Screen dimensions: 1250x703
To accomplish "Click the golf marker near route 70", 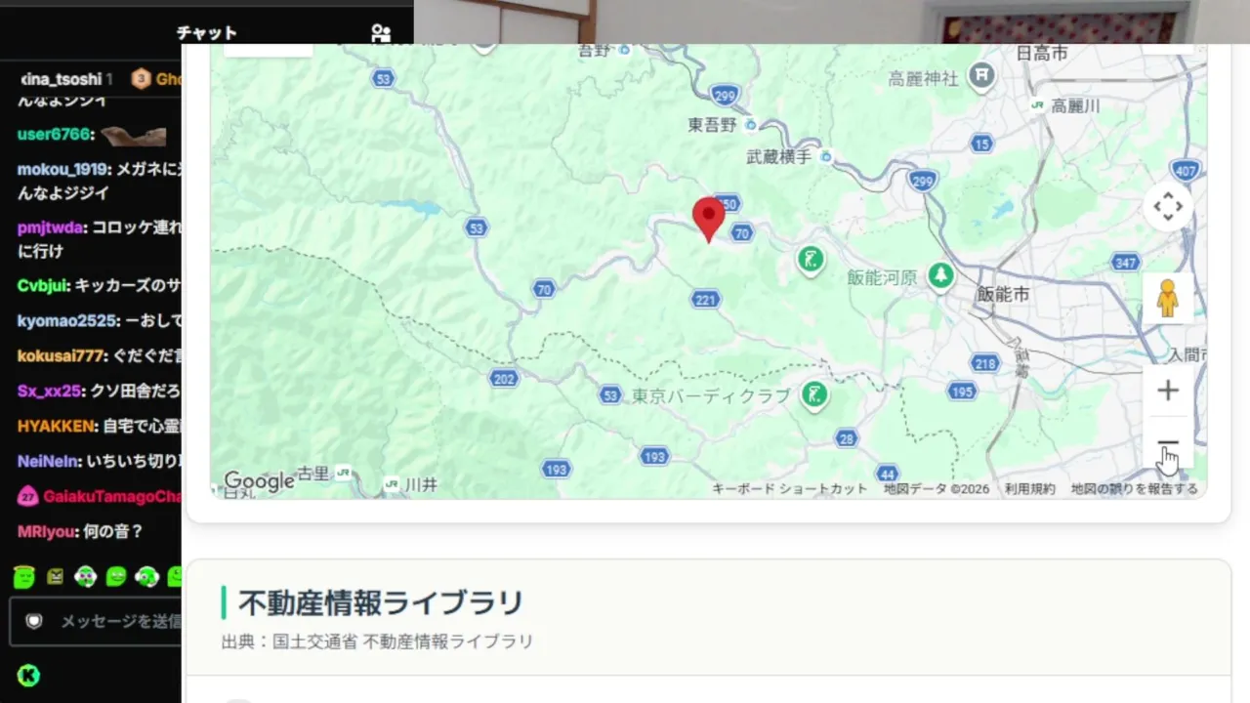I will tap(810, 260).
